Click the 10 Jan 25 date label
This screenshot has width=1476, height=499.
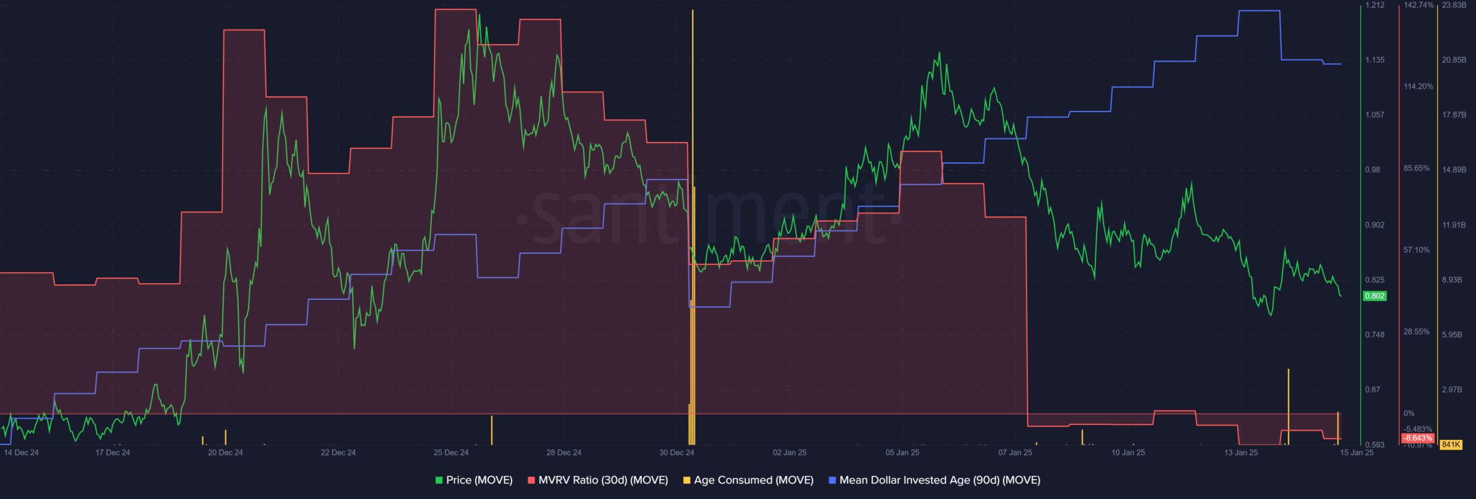tap(1128, 452)
